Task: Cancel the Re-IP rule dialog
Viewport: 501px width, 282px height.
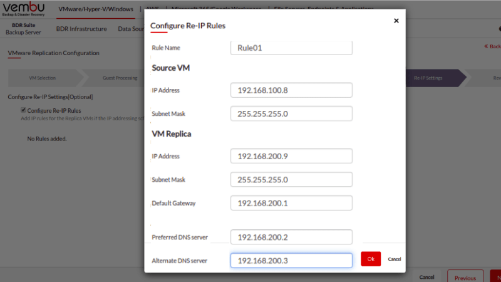Action: coord(395,259)
